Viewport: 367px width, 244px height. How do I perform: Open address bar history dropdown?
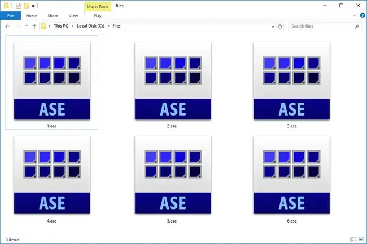pos(273,26)
